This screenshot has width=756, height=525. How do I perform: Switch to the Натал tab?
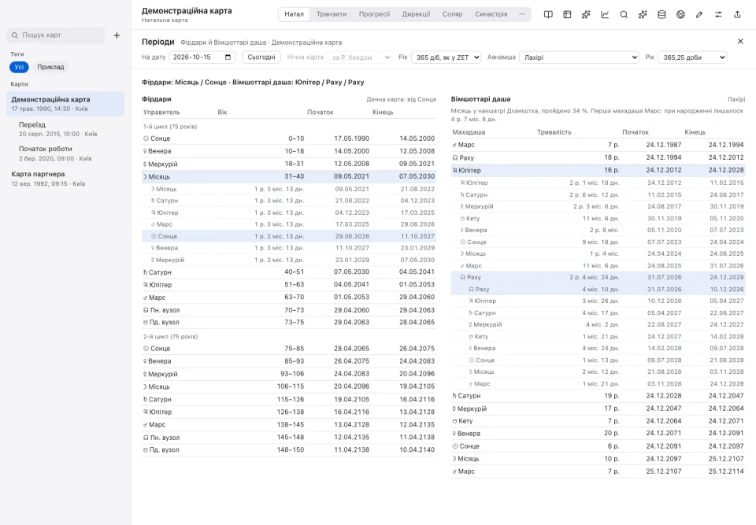tap(294, 14)
